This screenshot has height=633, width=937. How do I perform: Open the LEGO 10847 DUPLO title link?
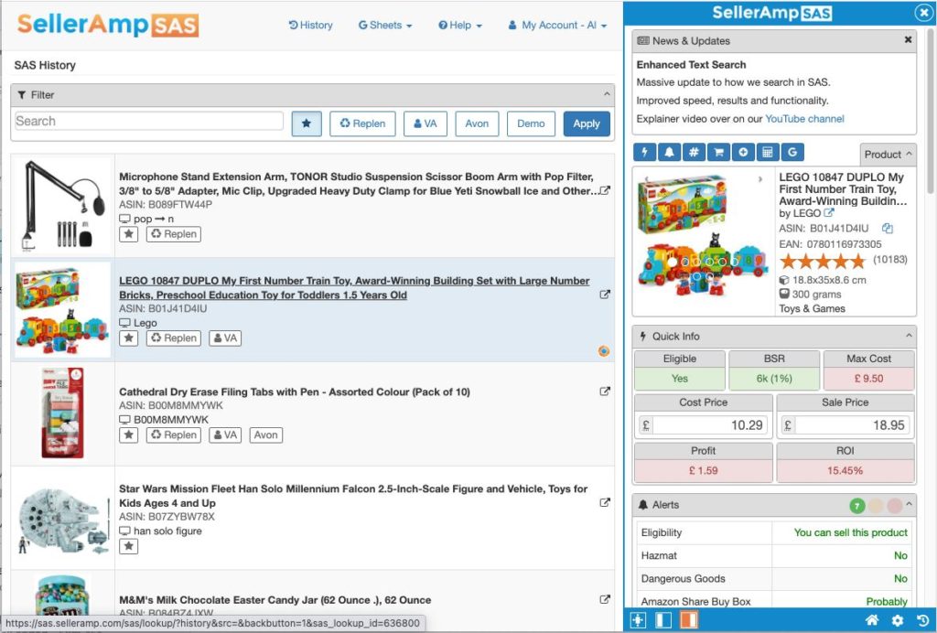354,287
